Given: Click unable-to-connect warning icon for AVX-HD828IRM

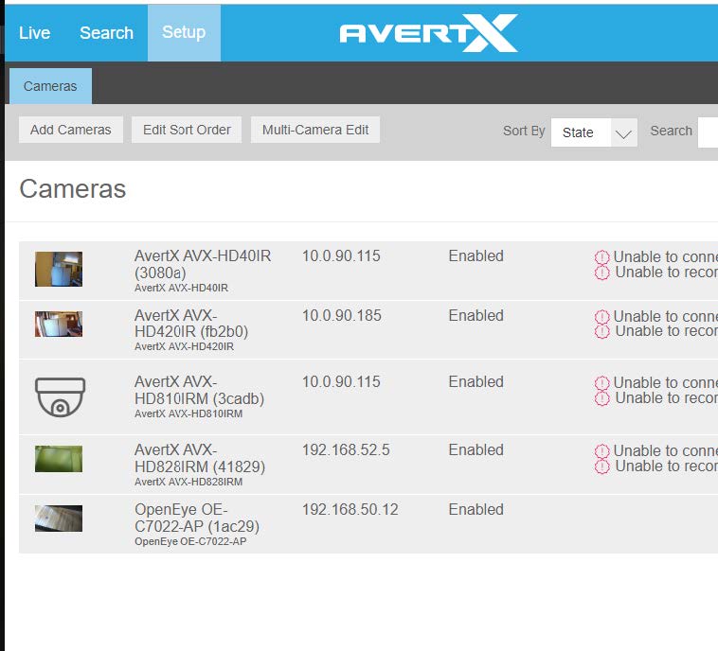Looking at the screenshot, I should click(601, 451).
